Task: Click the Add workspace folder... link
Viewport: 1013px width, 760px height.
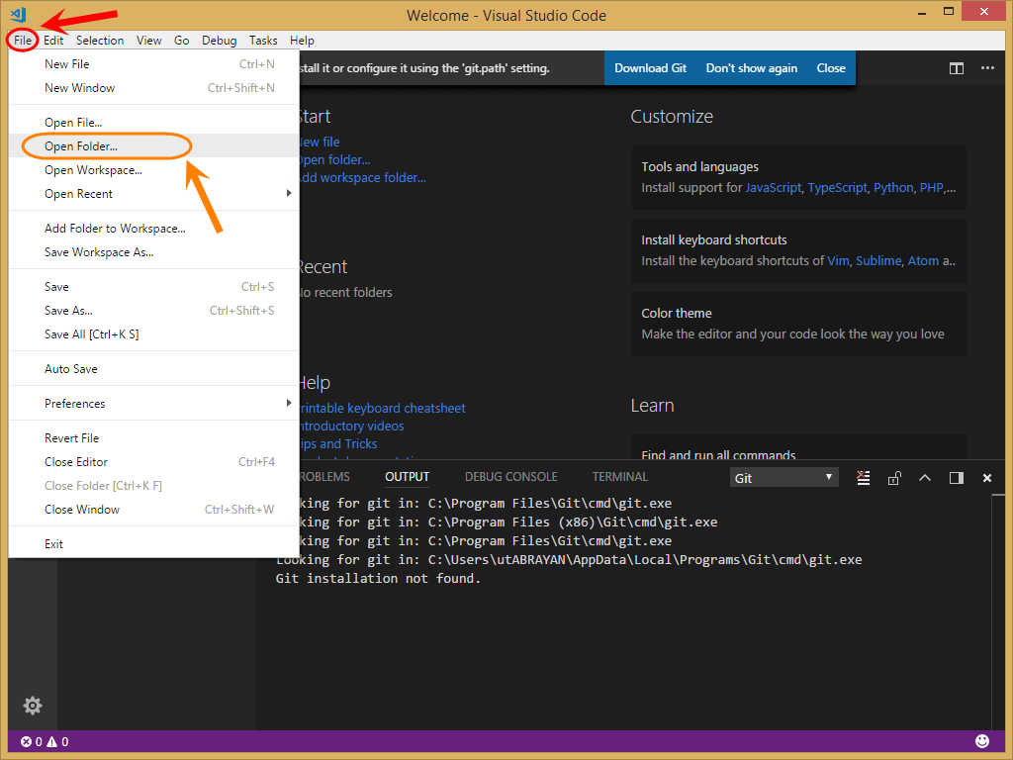Action: 363,178
